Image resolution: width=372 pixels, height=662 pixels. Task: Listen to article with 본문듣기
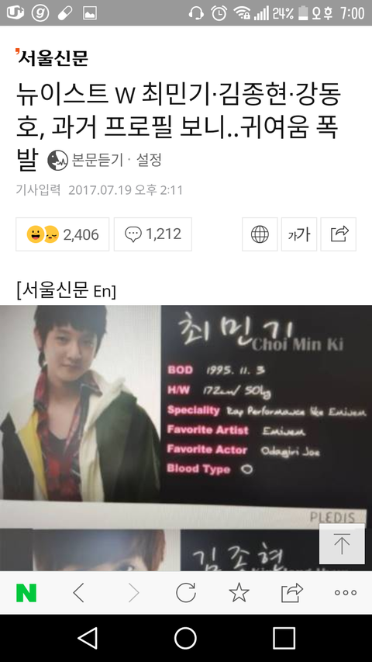[x=85, y=160]
